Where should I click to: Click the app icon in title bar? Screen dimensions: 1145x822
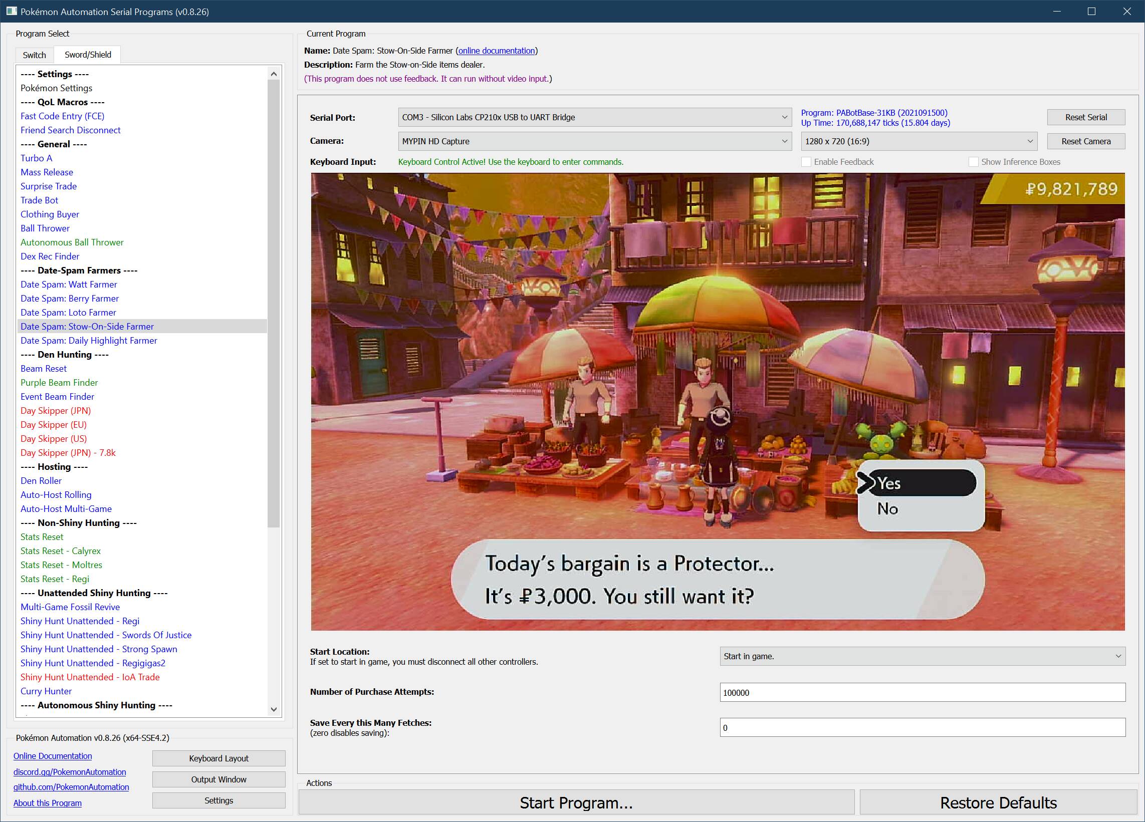pos(11,11)
